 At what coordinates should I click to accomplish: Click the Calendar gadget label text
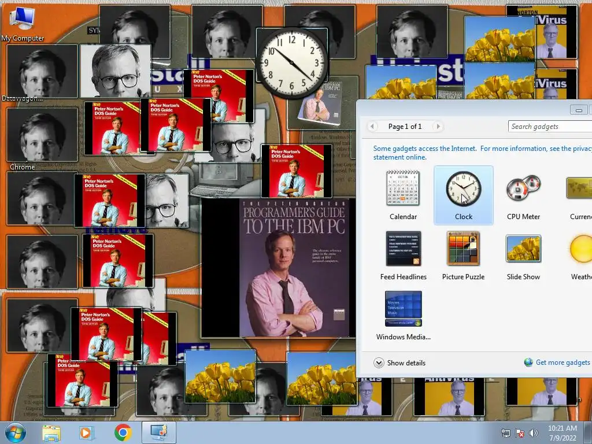click(403, 217)
